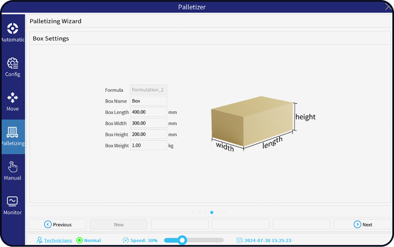Click the Box Name input field
The image size is (394, 247).
click(x=149, y=101)
